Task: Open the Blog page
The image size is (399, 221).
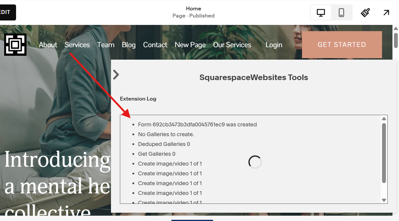Action: (129, 45)
